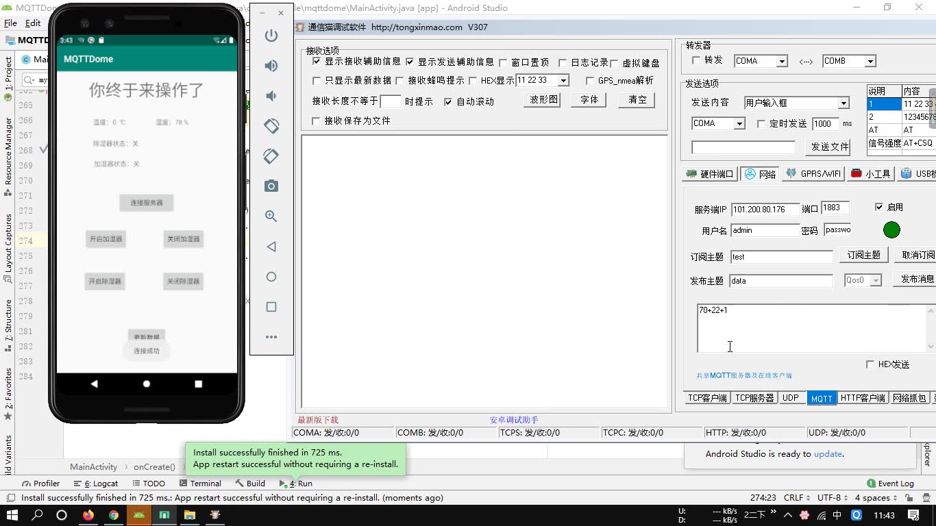Enable 窗口置顶 checkbox
Viewport: 936px width, 526px height.
pos(503,62)
